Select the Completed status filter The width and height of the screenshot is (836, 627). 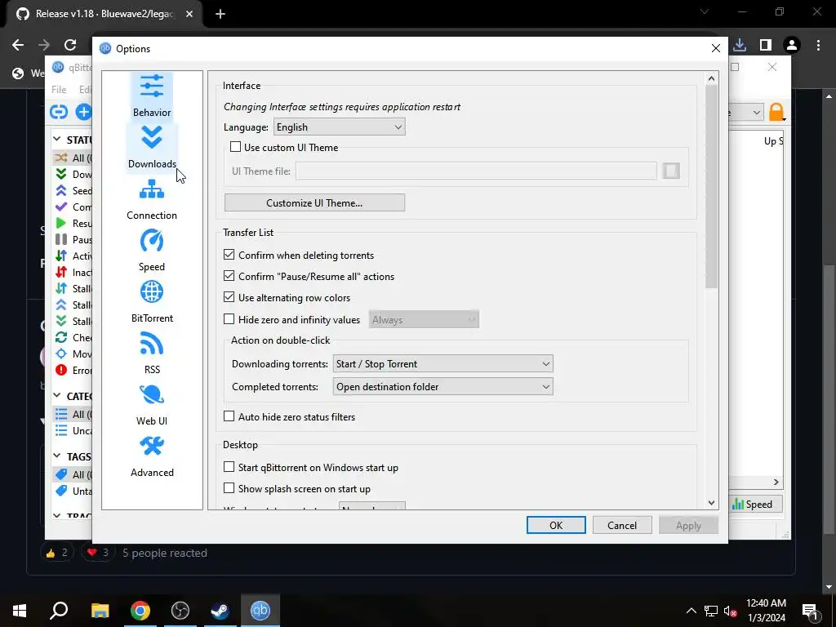tap(73, 207)
